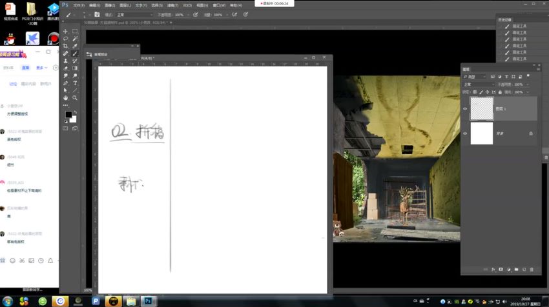The width and height of the screenshot is (549, 307).
Task: Select the Magic Wand tool
Action: [75, 39]
